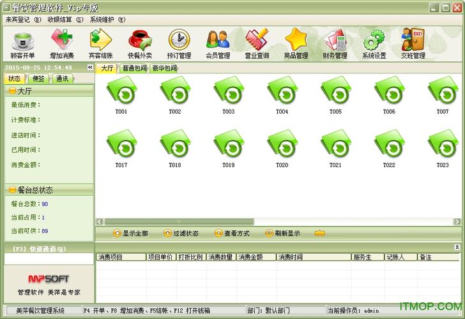465x319 pixels.
Task: Select table T001
Action: tap(121, 95)
